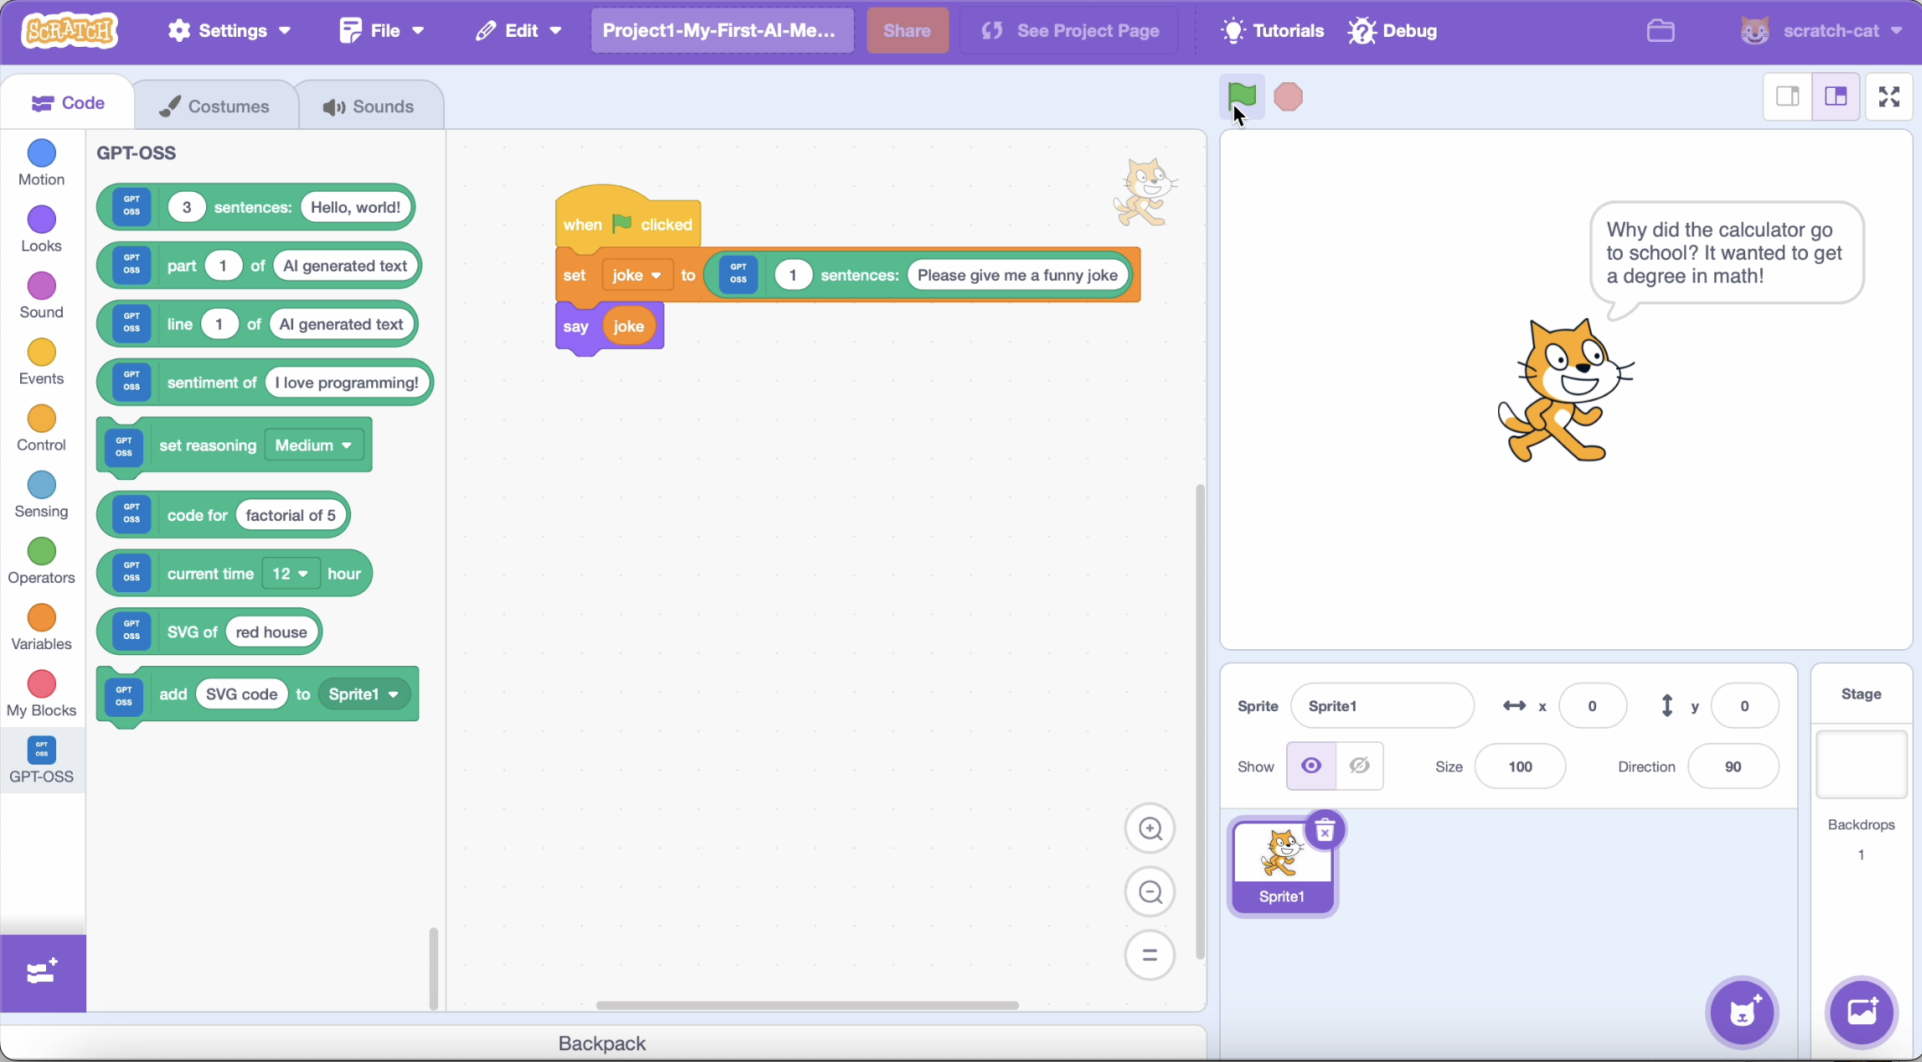Switch to the Costumes tab
1922x1062 pixels.
(x=214, y=106)
